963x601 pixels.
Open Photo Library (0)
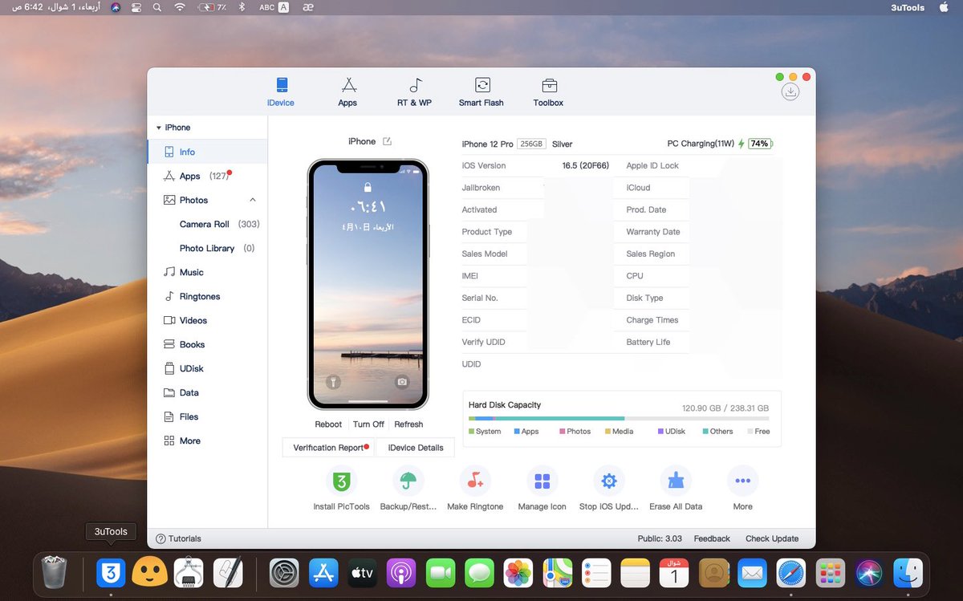217,248
